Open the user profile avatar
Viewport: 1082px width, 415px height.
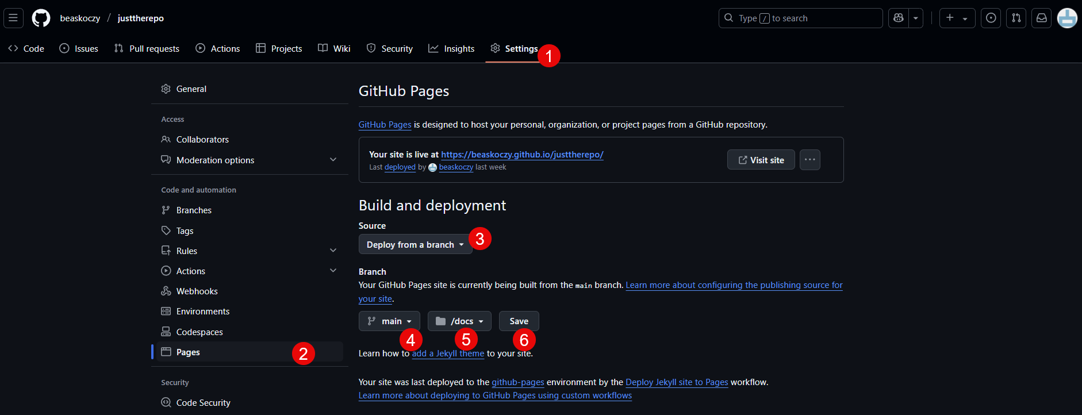coord(1067,18)
